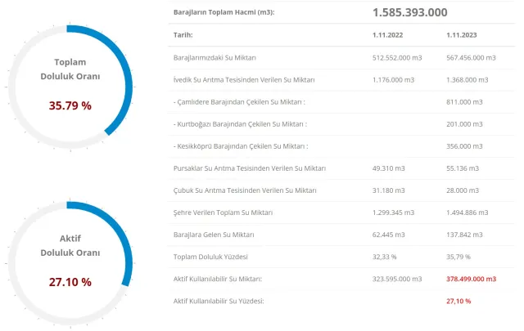This screenshot has height=331, width=524.
Task: Click the Çamlıdere Barajından Çekilen Su label
Action: coord(240,102)
